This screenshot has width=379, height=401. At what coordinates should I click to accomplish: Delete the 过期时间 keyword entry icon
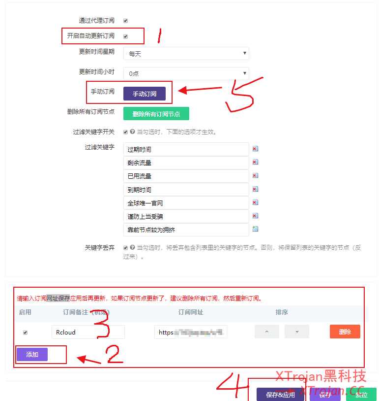(x=255, y=149)
